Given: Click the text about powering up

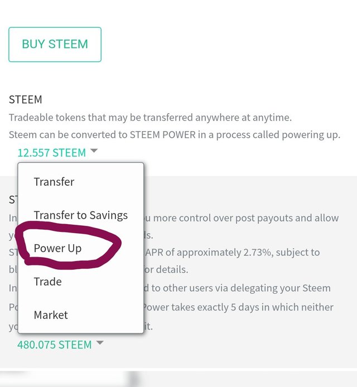Looking at the screenshot, I should coord(175,135).
